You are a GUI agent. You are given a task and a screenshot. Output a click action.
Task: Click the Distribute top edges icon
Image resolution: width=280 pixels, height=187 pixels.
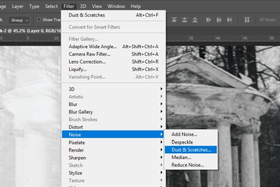point(174,20)
